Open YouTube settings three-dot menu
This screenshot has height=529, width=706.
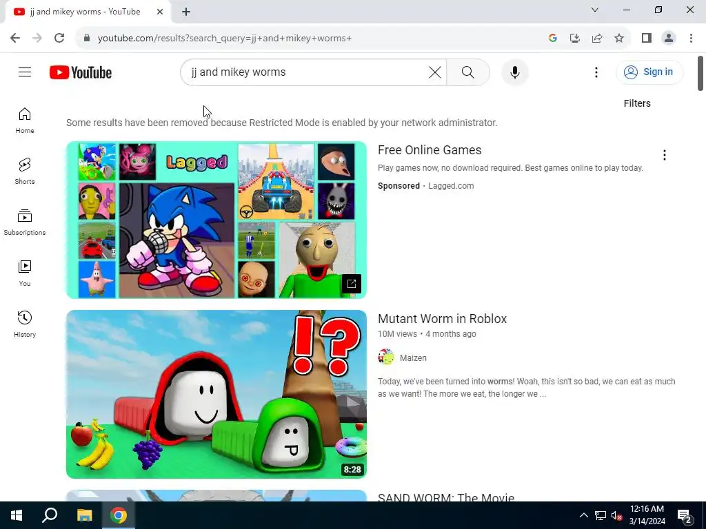[x=596, y=72]
